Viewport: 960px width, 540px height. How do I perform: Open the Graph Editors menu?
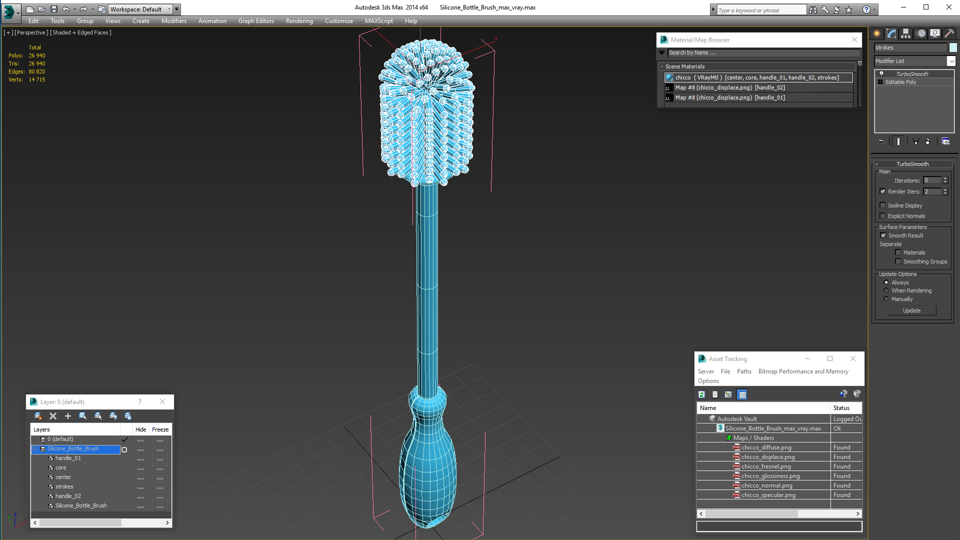click(256, 21)
